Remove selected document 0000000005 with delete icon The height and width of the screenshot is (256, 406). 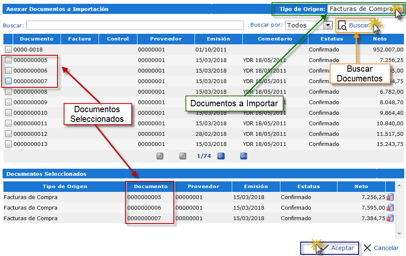(x=390, y=197)
